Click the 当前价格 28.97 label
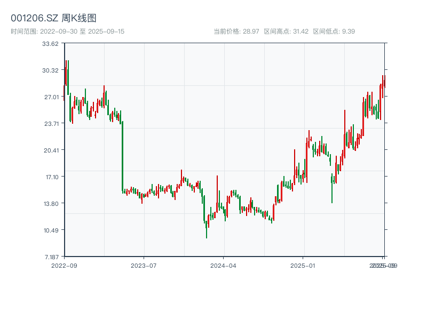Image resolution: width=427 pixels, height=320 pixels. tap(236, 31)
